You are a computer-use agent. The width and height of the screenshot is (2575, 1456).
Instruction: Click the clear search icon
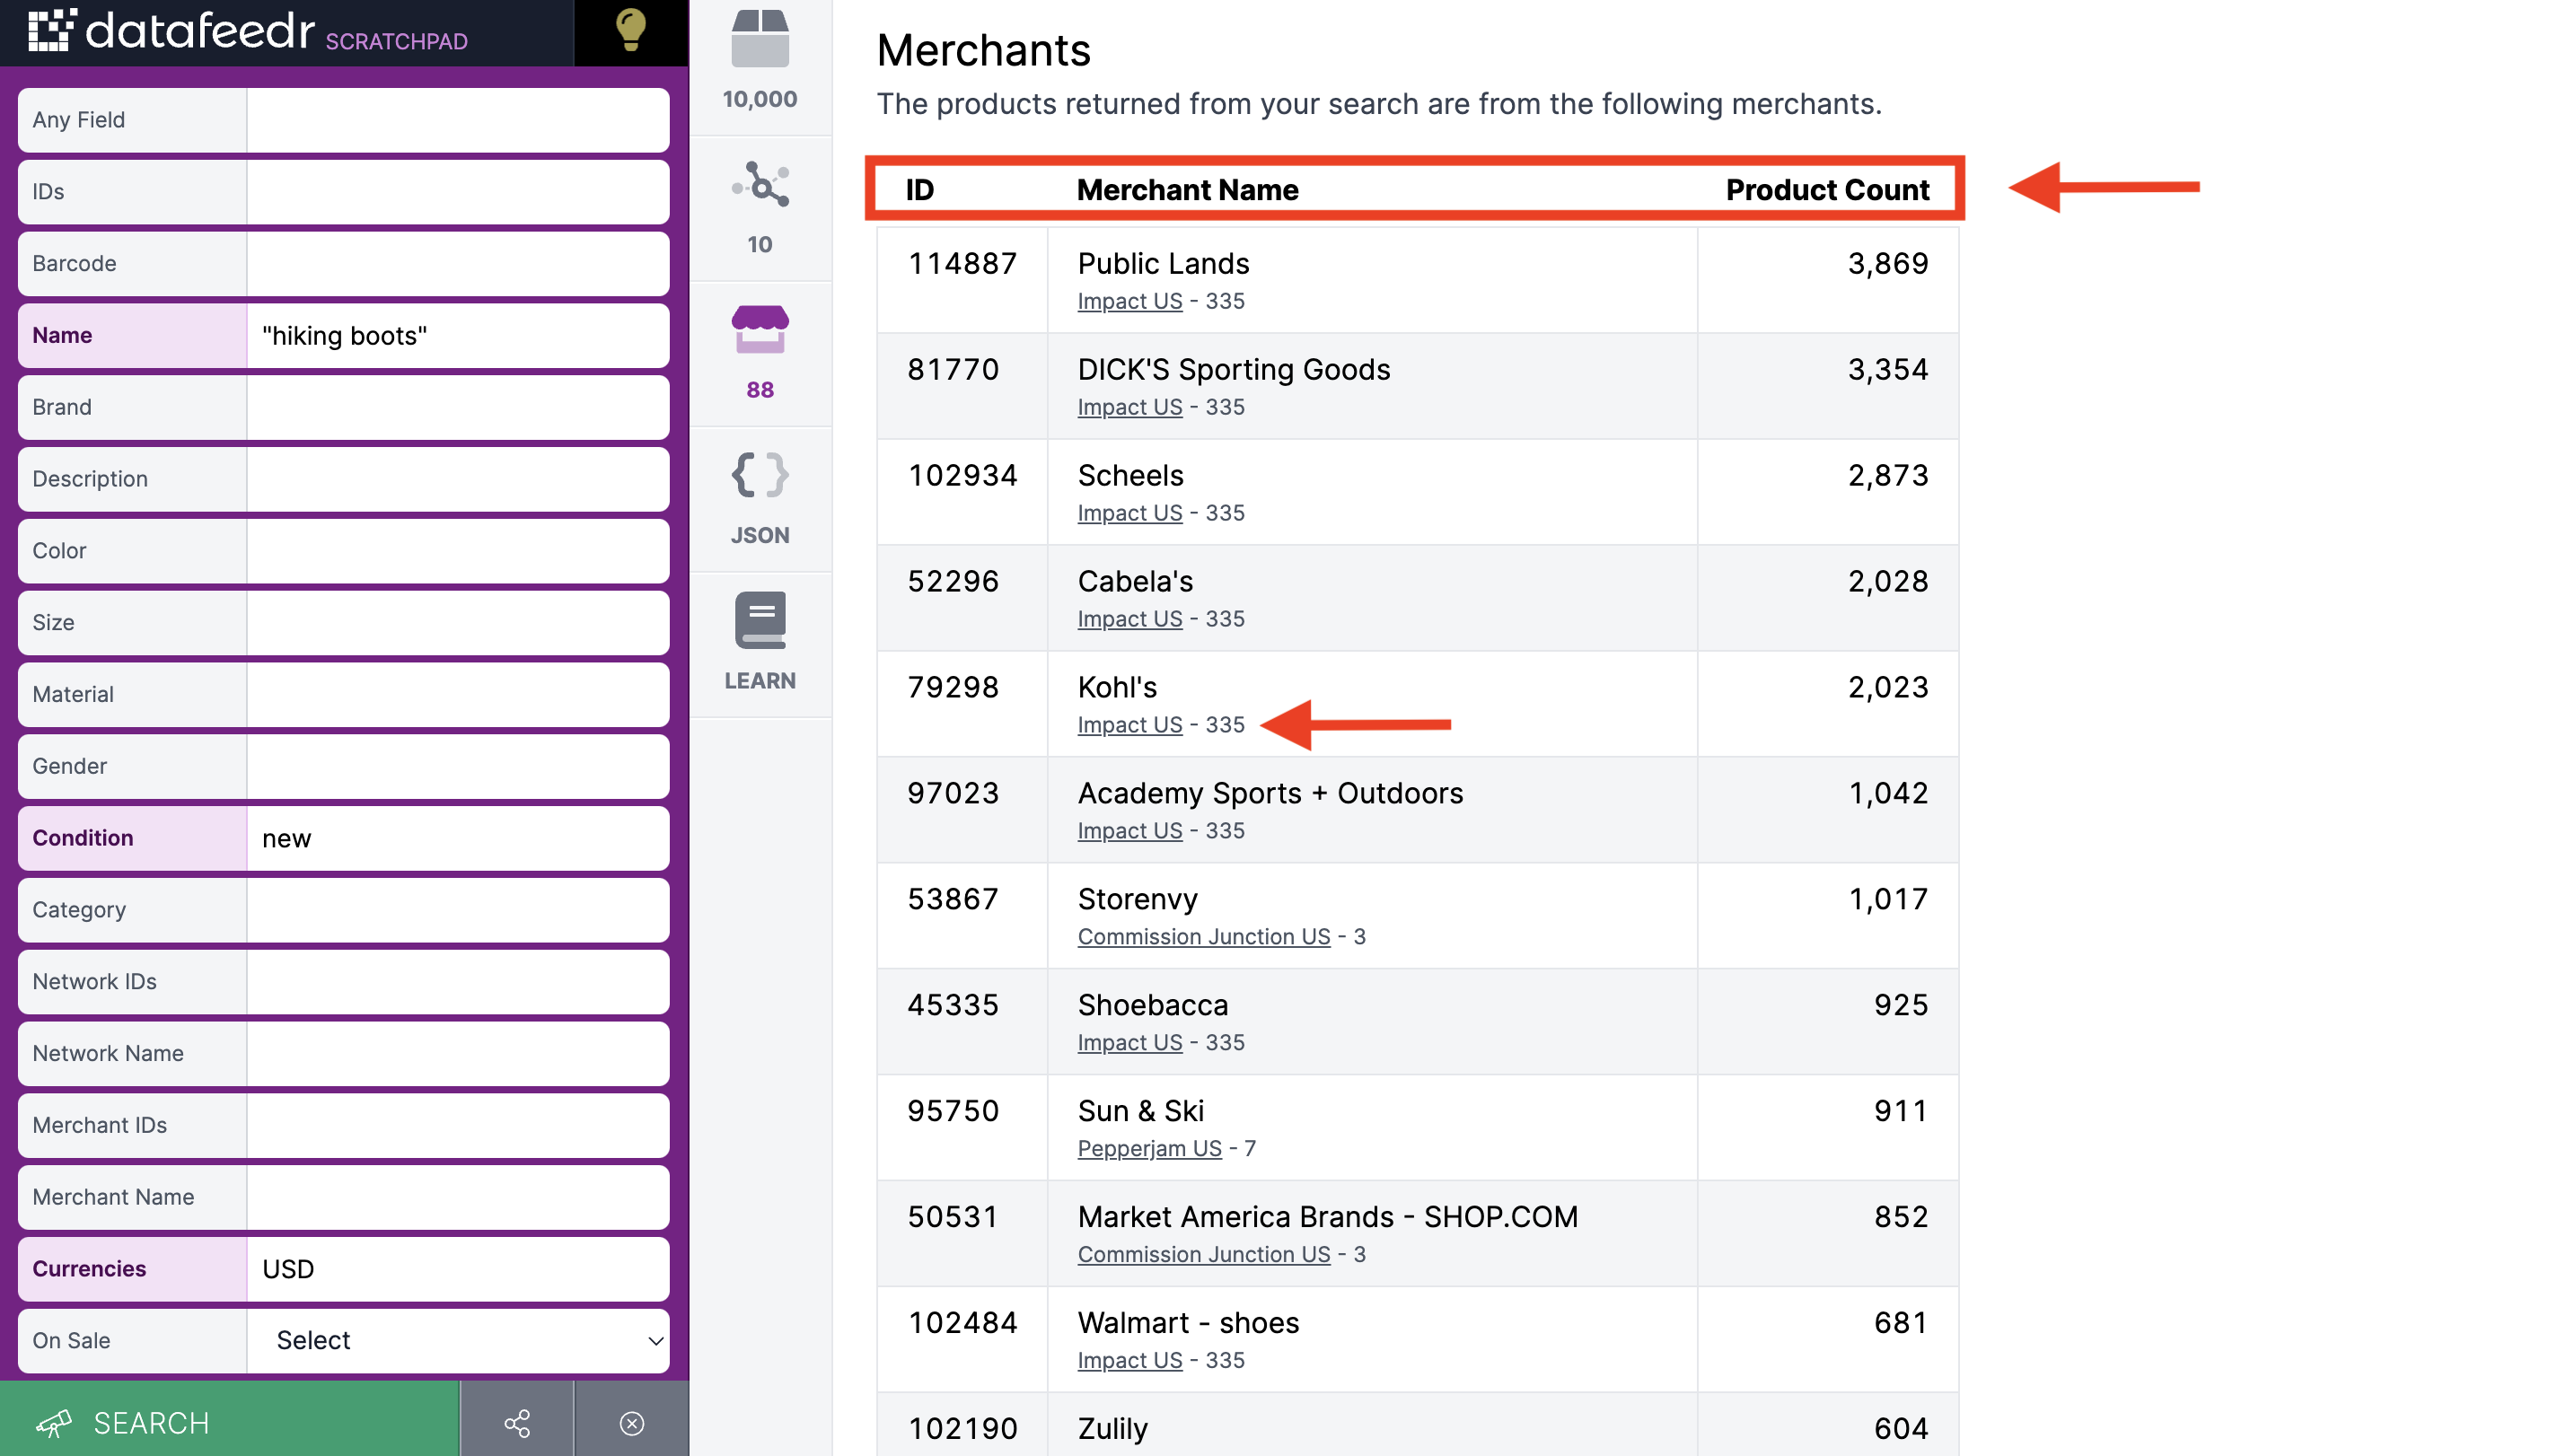[x=632, y=1423]
